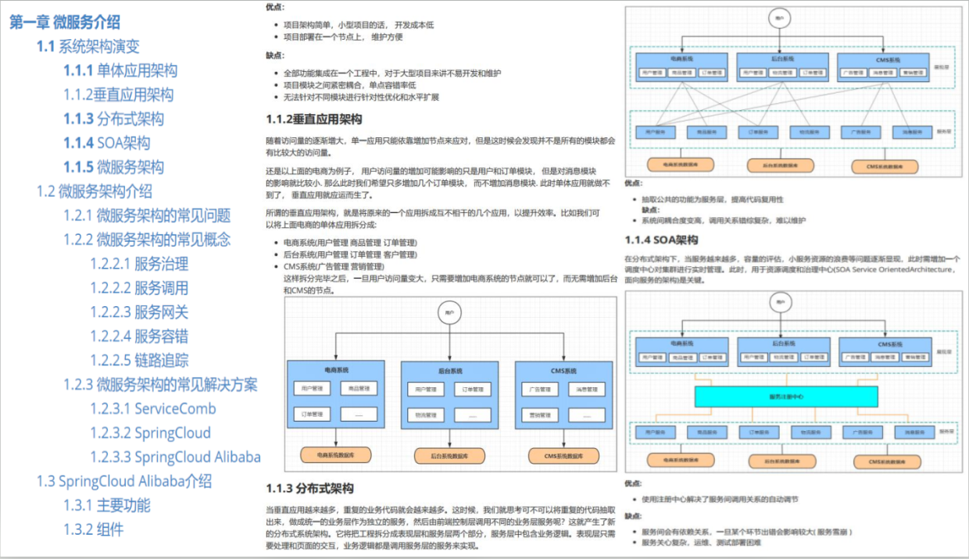
Task: Click the 1.1.2垂直应用架构 heading in document body
Action: click(314, 119)
